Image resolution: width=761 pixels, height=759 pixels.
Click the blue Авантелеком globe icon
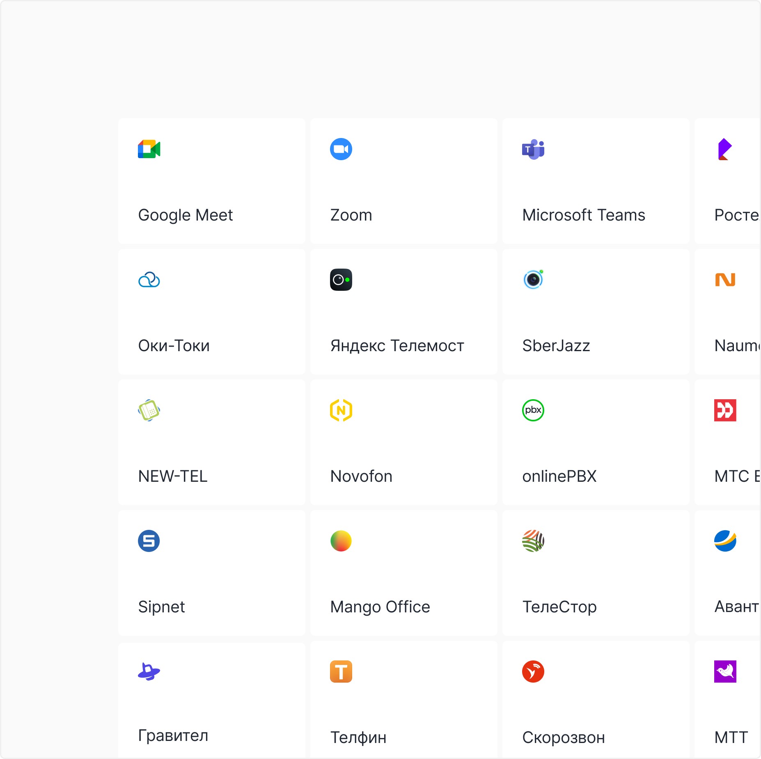click(725, 541)
